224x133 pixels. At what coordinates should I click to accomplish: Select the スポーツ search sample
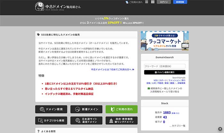(x=163, y=80)
